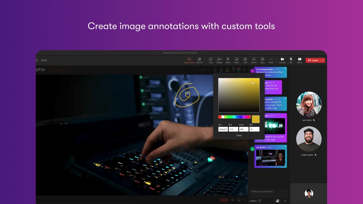Click Stop sharing in the toolbar
363x204 pixels.
click(189, 60)
